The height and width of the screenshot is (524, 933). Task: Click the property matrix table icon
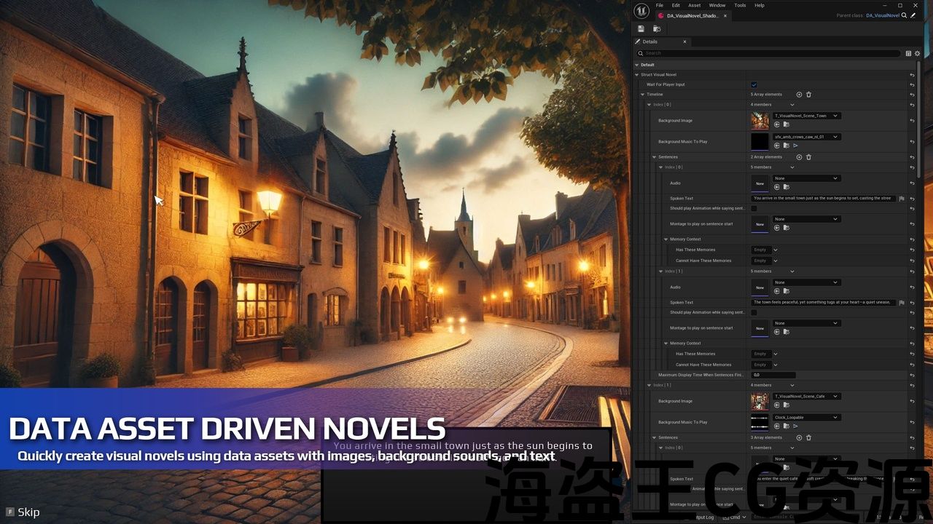(x=908, y=53)
